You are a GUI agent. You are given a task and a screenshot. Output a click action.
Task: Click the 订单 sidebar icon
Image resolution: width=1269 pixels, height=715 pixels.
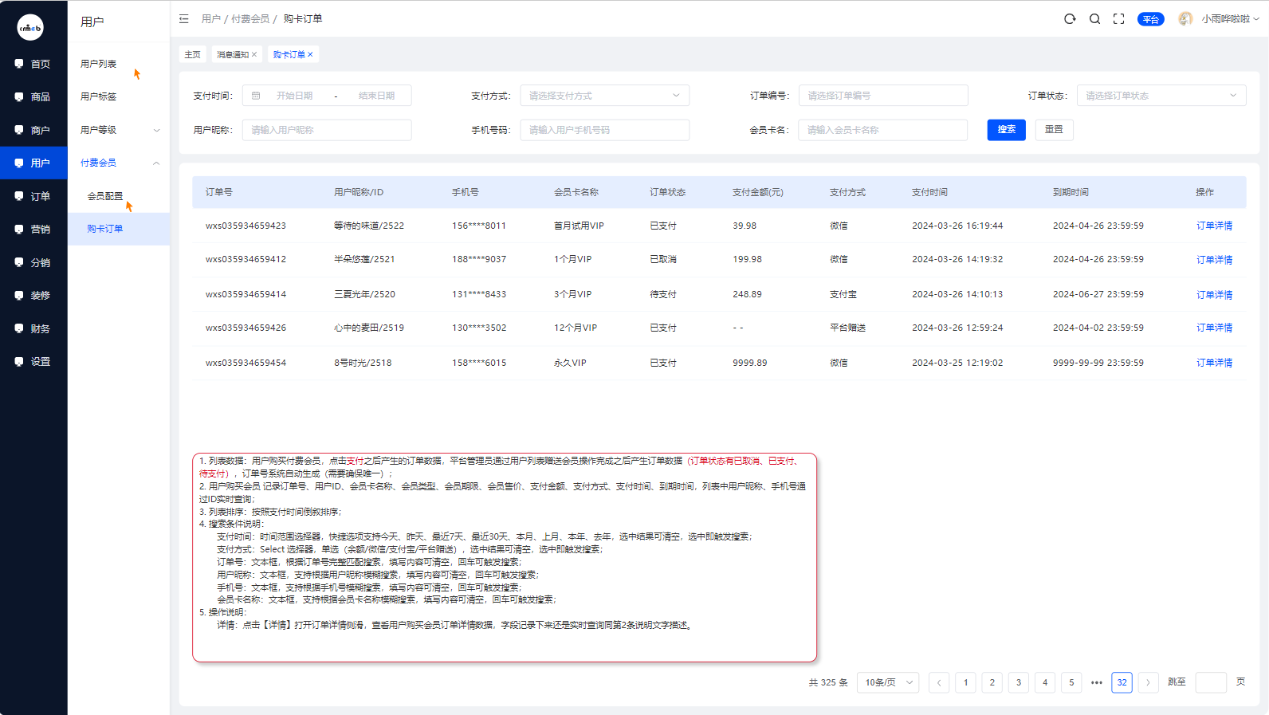coord(19,196)
